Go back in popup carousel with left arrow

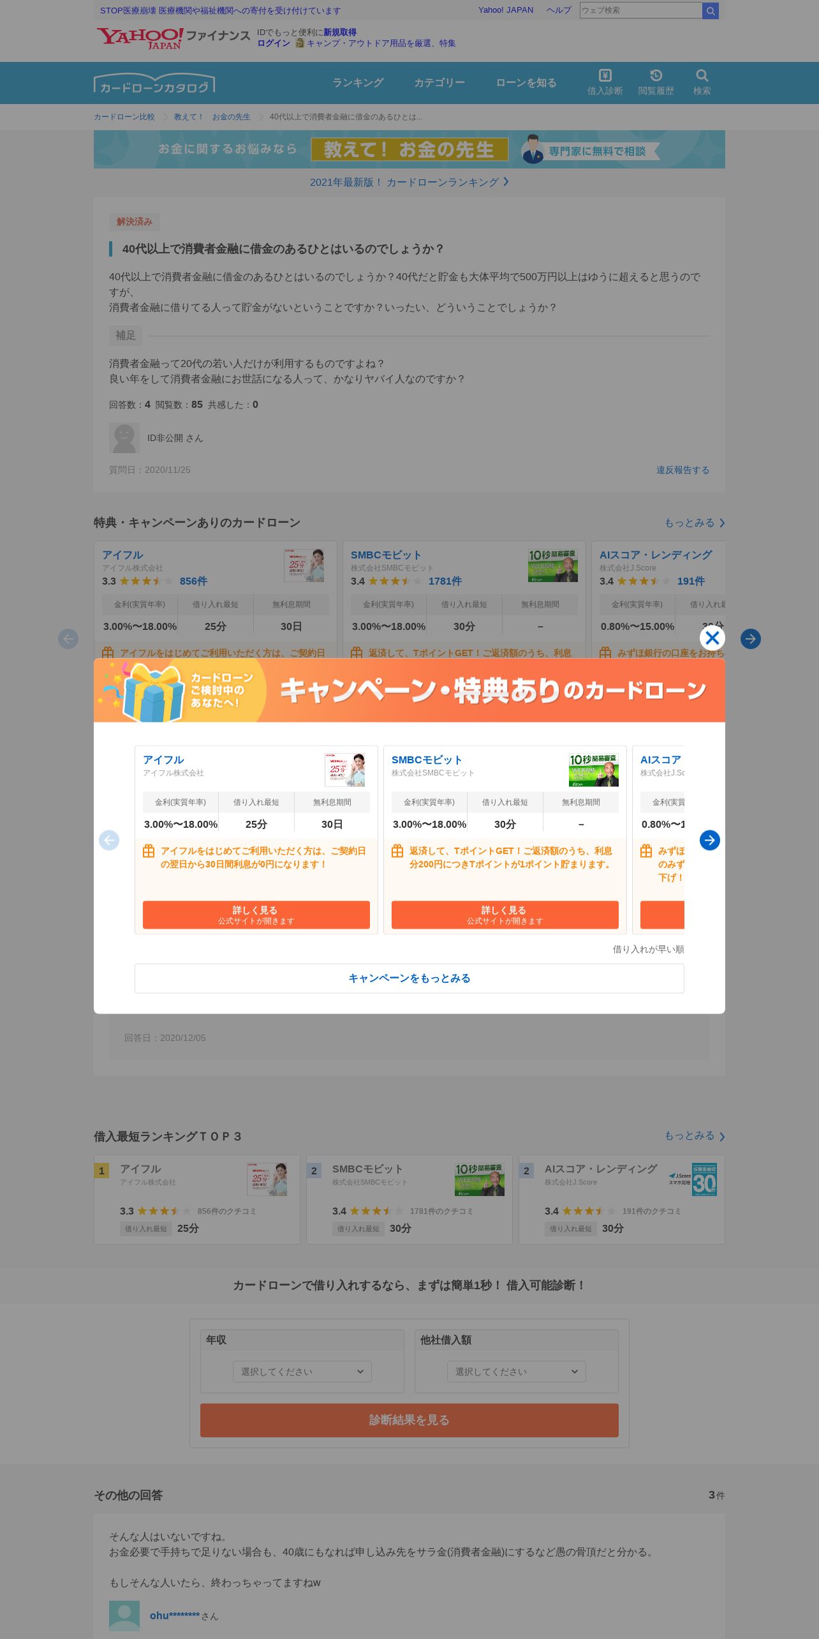pos(109,840)
